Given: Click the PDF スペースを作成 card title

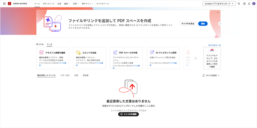Looking at the screenshot, I should 128,53.
